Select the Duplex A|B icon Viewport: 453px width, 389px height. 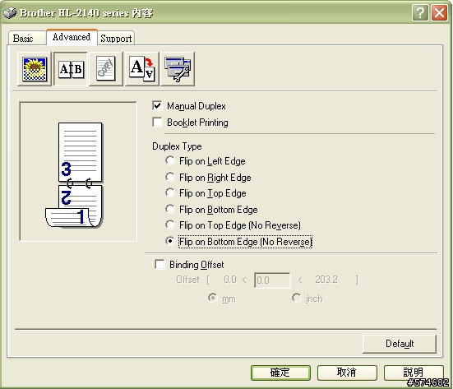[71, 69]
